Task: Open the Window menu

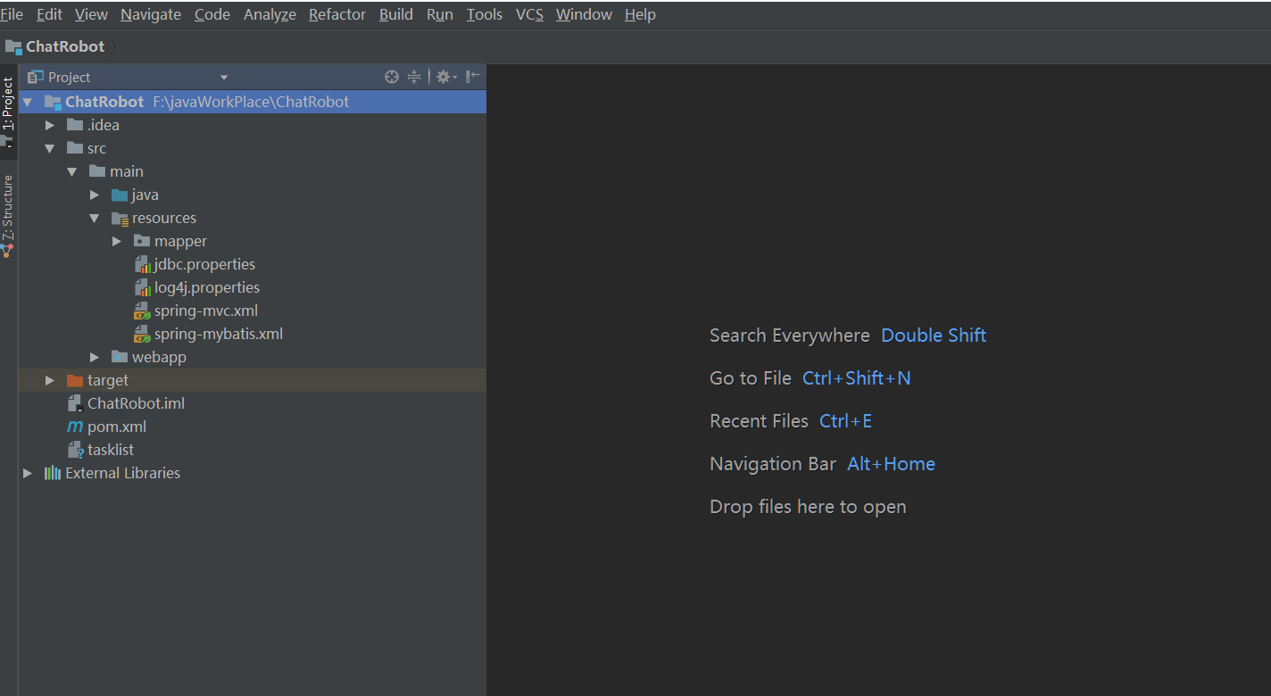Action: coord(584,14)
